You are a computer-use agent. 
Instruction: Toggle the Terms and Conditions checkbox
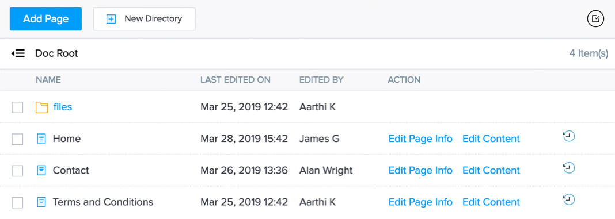pos(17,202)
